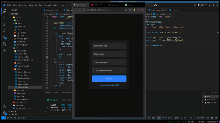Select the sqlite3 terminal entry

click(211, 103)
